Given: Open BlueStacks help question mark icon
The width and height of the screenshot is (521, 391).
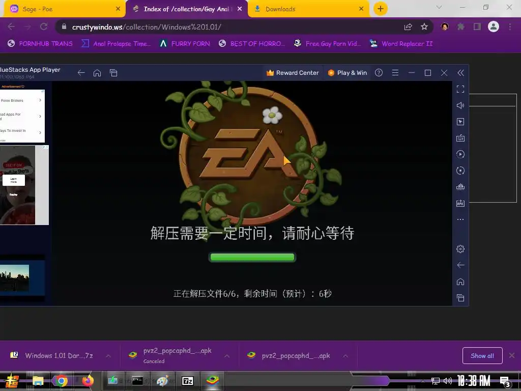Looking at the screenshot, I should pyautogui.click(x=379, y=73).
